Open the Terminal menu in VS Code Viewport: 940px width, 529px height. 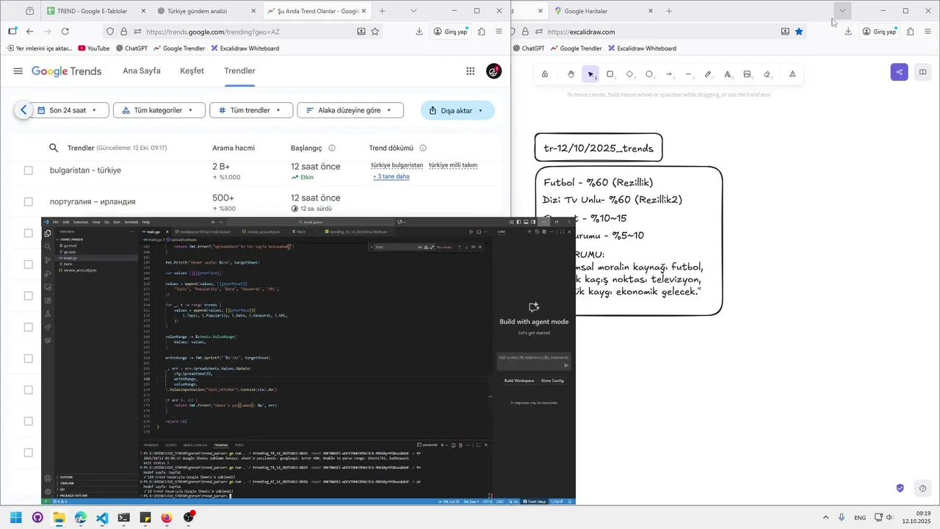coord(131,222)
